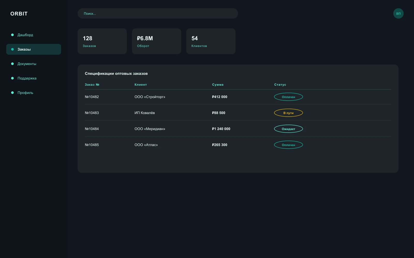Click the 128 Заказов stat card

pos(102,41)
